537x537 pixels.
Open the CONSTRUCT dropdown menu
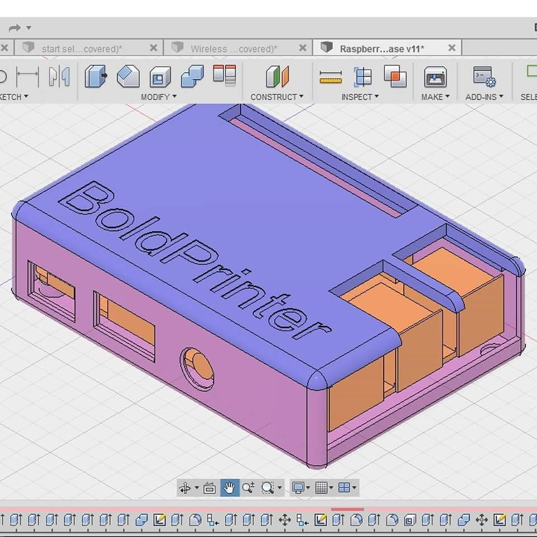click(277, 97)
